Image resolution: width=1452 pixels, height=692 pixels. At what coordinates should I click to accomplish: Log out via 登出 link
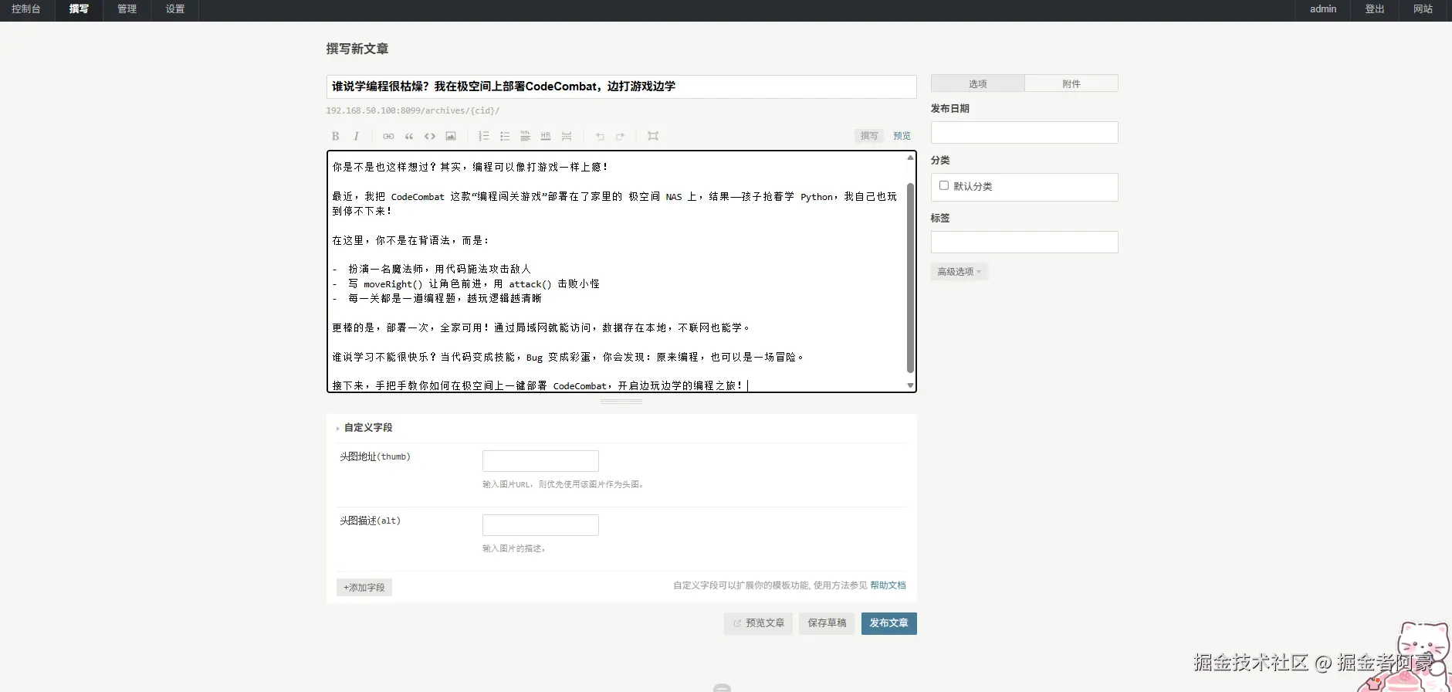coord(1375,9)
